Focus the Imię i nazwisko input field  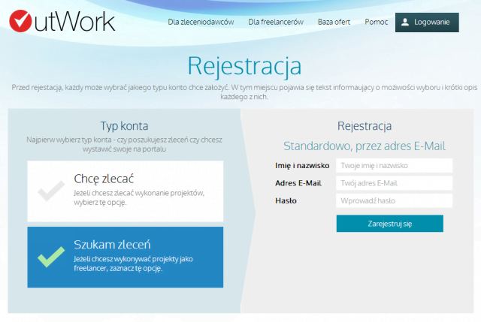394,165
